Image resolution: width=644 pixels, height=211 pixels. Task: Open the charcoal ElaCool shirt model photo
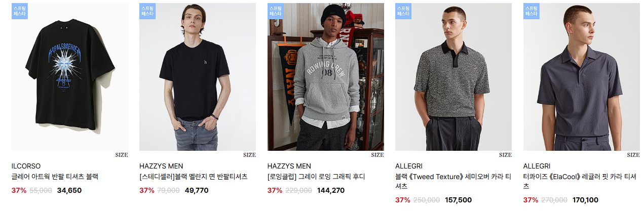coord(582,77)
